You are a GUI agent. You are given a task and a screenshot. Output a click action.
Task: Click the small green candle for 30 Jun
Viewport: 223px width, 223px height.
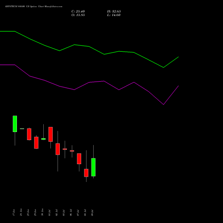pyautogui.click(x=43, y=139)
